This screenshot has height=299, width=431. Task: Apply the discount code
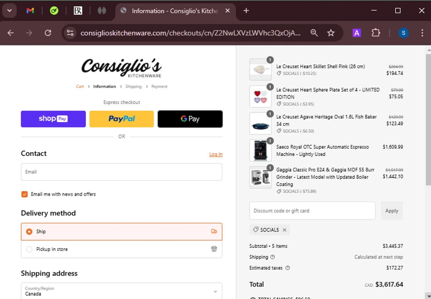[x=392, y=211]
